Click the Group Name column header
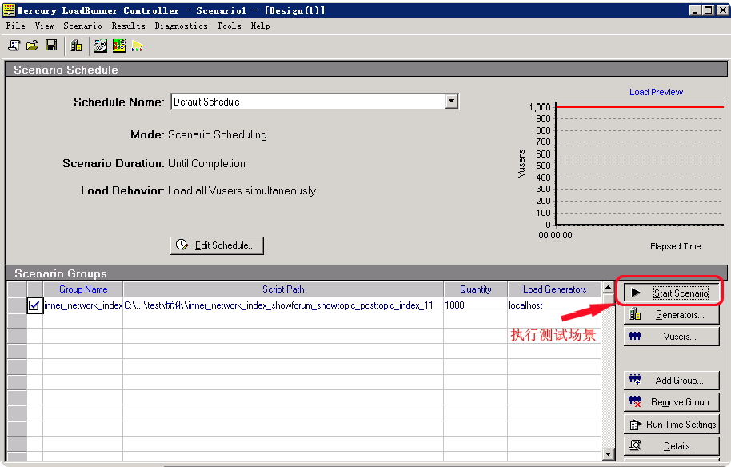 click(x=83, y=289)
